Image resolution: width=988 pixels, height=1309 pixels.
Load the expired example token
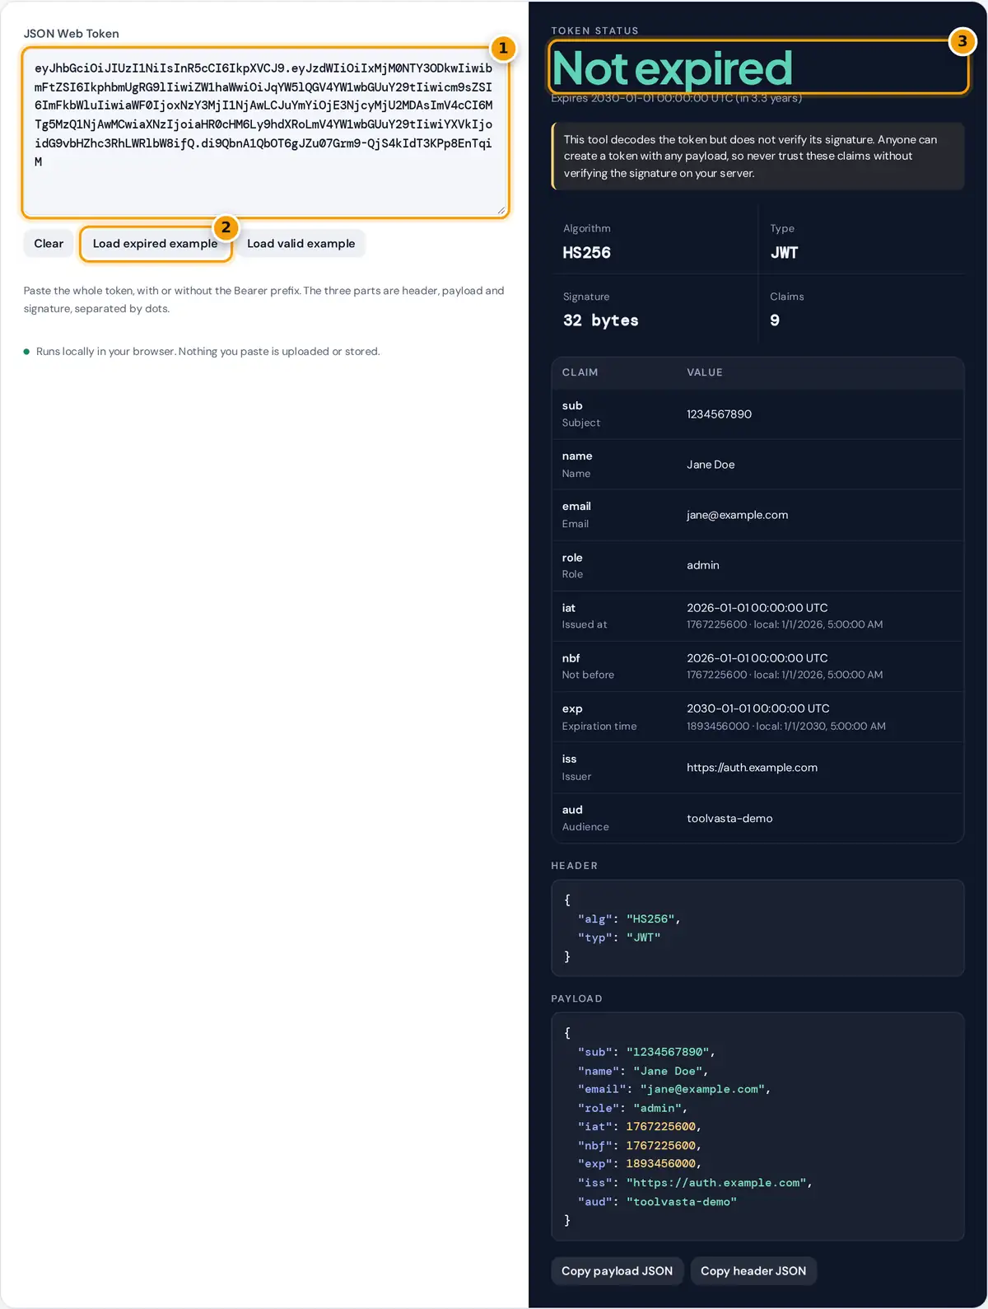coord(155,244)
